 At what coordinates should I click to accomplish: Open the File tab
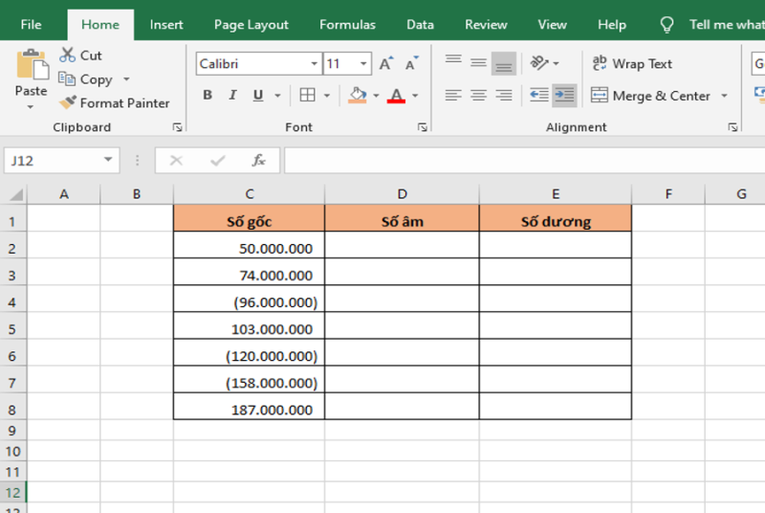pos(31,24)
